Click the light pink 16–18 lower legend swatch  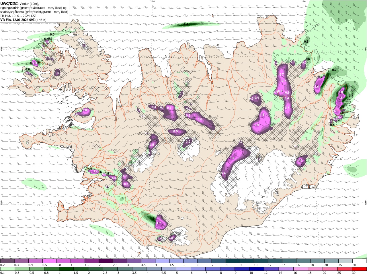[301, 269]
